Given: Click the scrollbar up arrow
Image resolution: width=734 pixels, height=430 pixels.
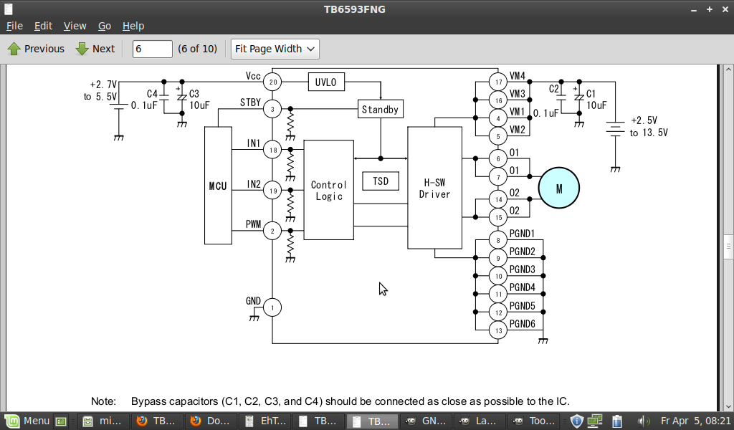Looking at the screenshot, I should tap(728, 70).
